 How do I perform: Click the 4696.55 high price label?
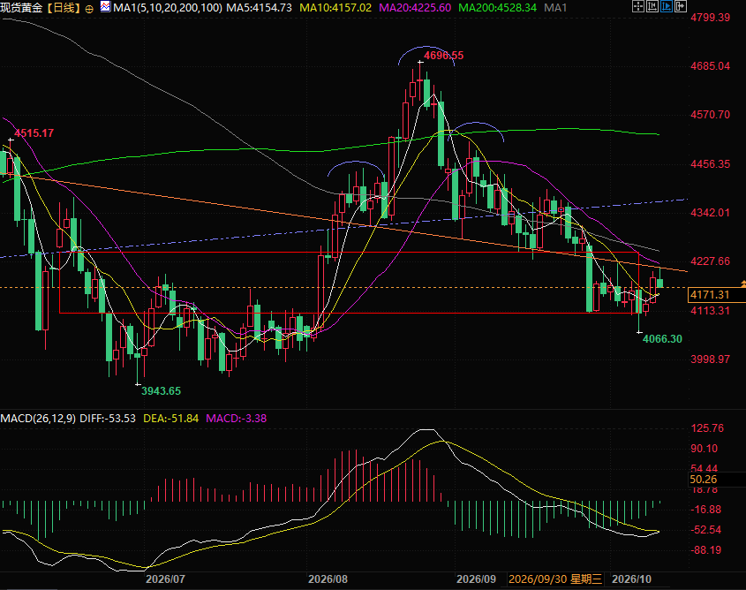(443, 55)
